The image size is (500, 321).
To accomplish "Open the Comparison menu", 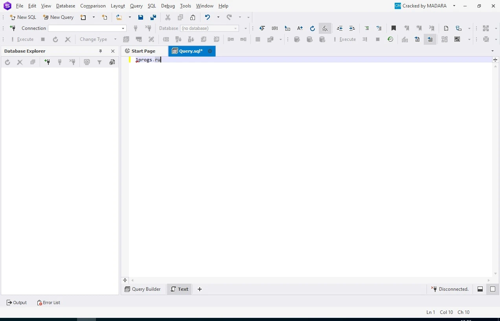I will [93, 6].
